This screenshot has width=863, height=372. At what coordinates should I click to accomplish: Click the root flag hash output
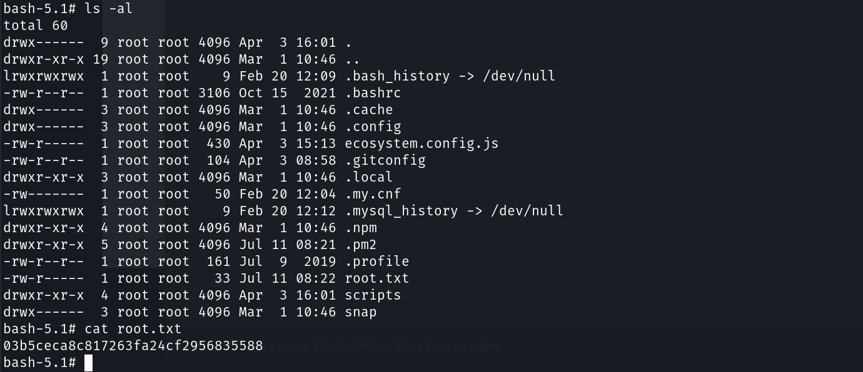tap(133, 346)
